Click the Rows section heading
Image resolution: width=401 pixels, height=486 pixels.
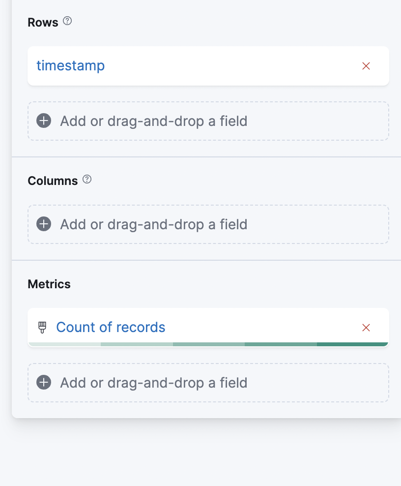click(43, 23)
